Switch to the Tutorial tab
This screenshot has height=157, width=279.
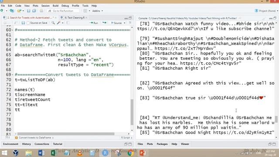[58, 144]
